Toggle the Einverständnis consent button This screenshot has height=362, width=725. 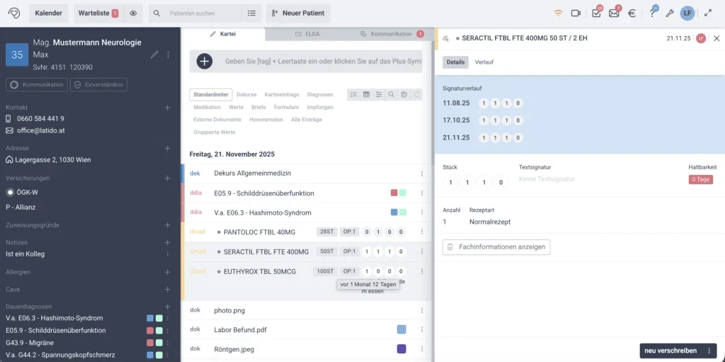click(98, 85)
